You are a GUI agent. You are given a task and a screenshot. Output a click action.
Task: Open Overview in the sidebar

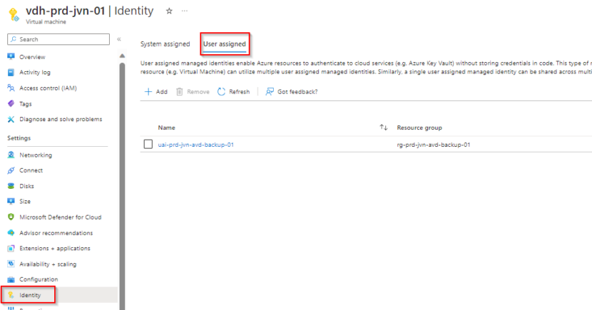tap(32, 57)
